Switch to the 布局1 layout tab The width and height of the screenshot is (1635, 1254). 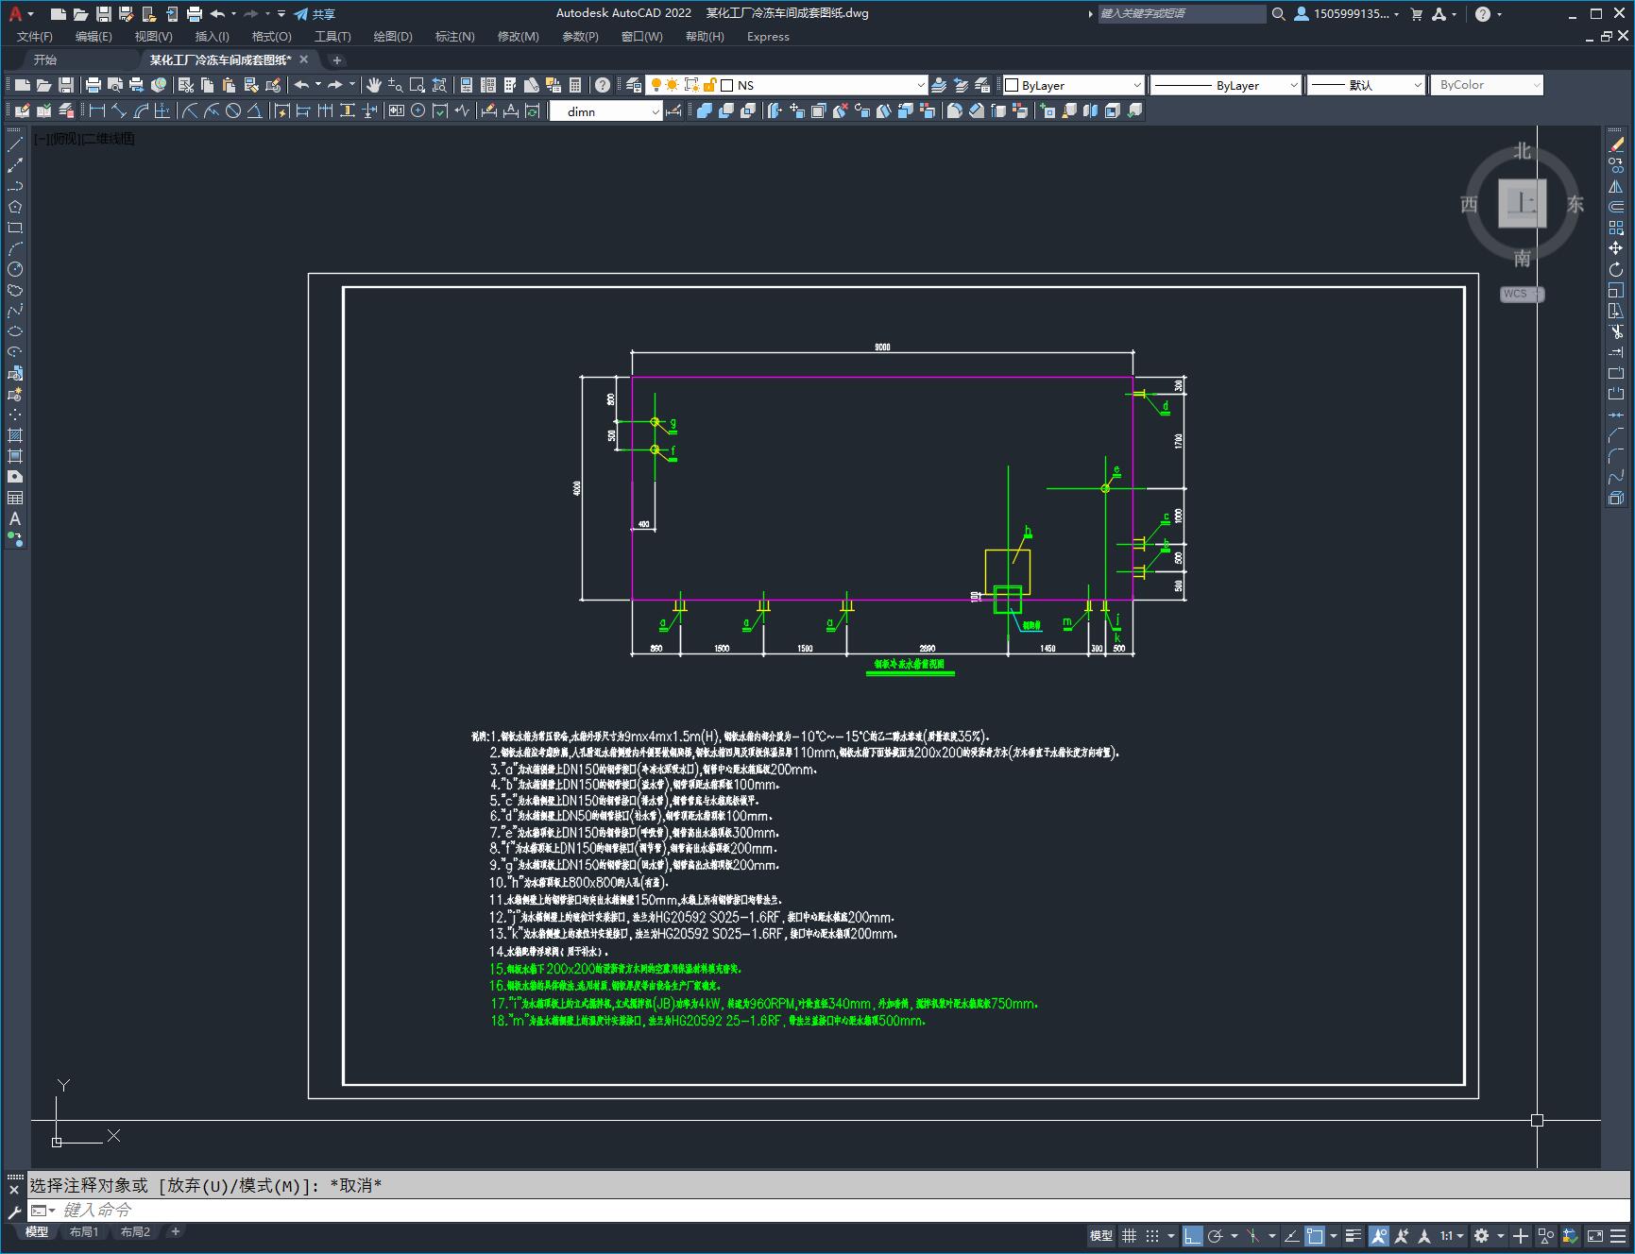(84, 1231)
